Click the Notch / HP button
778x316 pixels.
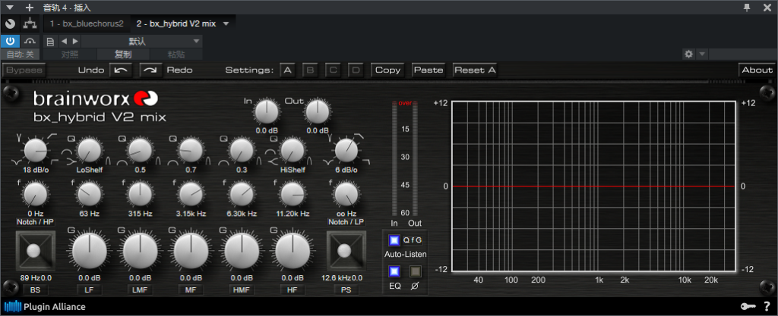pos(35,222)
